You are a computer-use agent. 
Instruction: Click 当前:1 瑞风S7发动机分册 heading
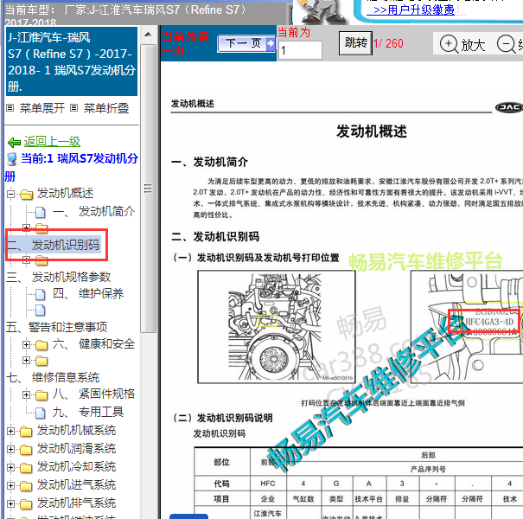(x=72, y=167)
